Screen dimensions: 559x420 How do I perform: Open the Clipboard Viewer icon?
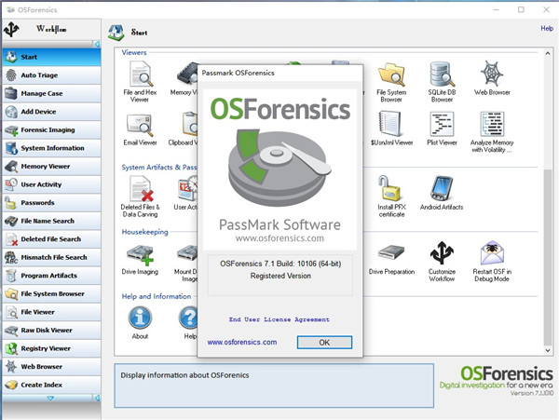pyautogui.click(x=190, y=124)
